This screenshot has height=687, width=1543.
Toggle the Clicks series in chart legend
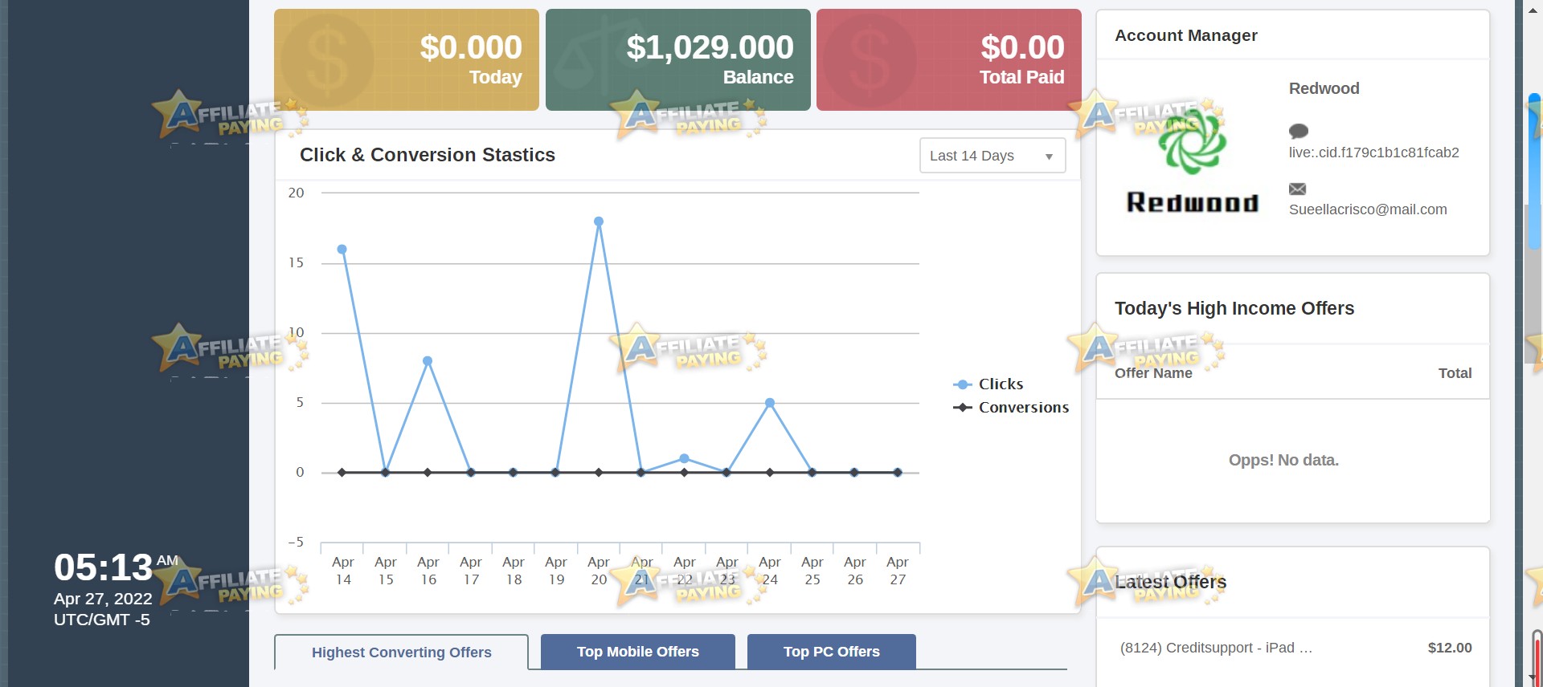point(988,384)
